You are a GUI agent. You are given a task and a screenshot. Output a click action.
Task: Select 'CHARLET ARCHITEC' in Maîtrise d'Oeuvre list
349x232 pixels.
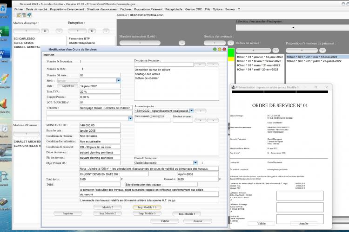pos(27,142)
